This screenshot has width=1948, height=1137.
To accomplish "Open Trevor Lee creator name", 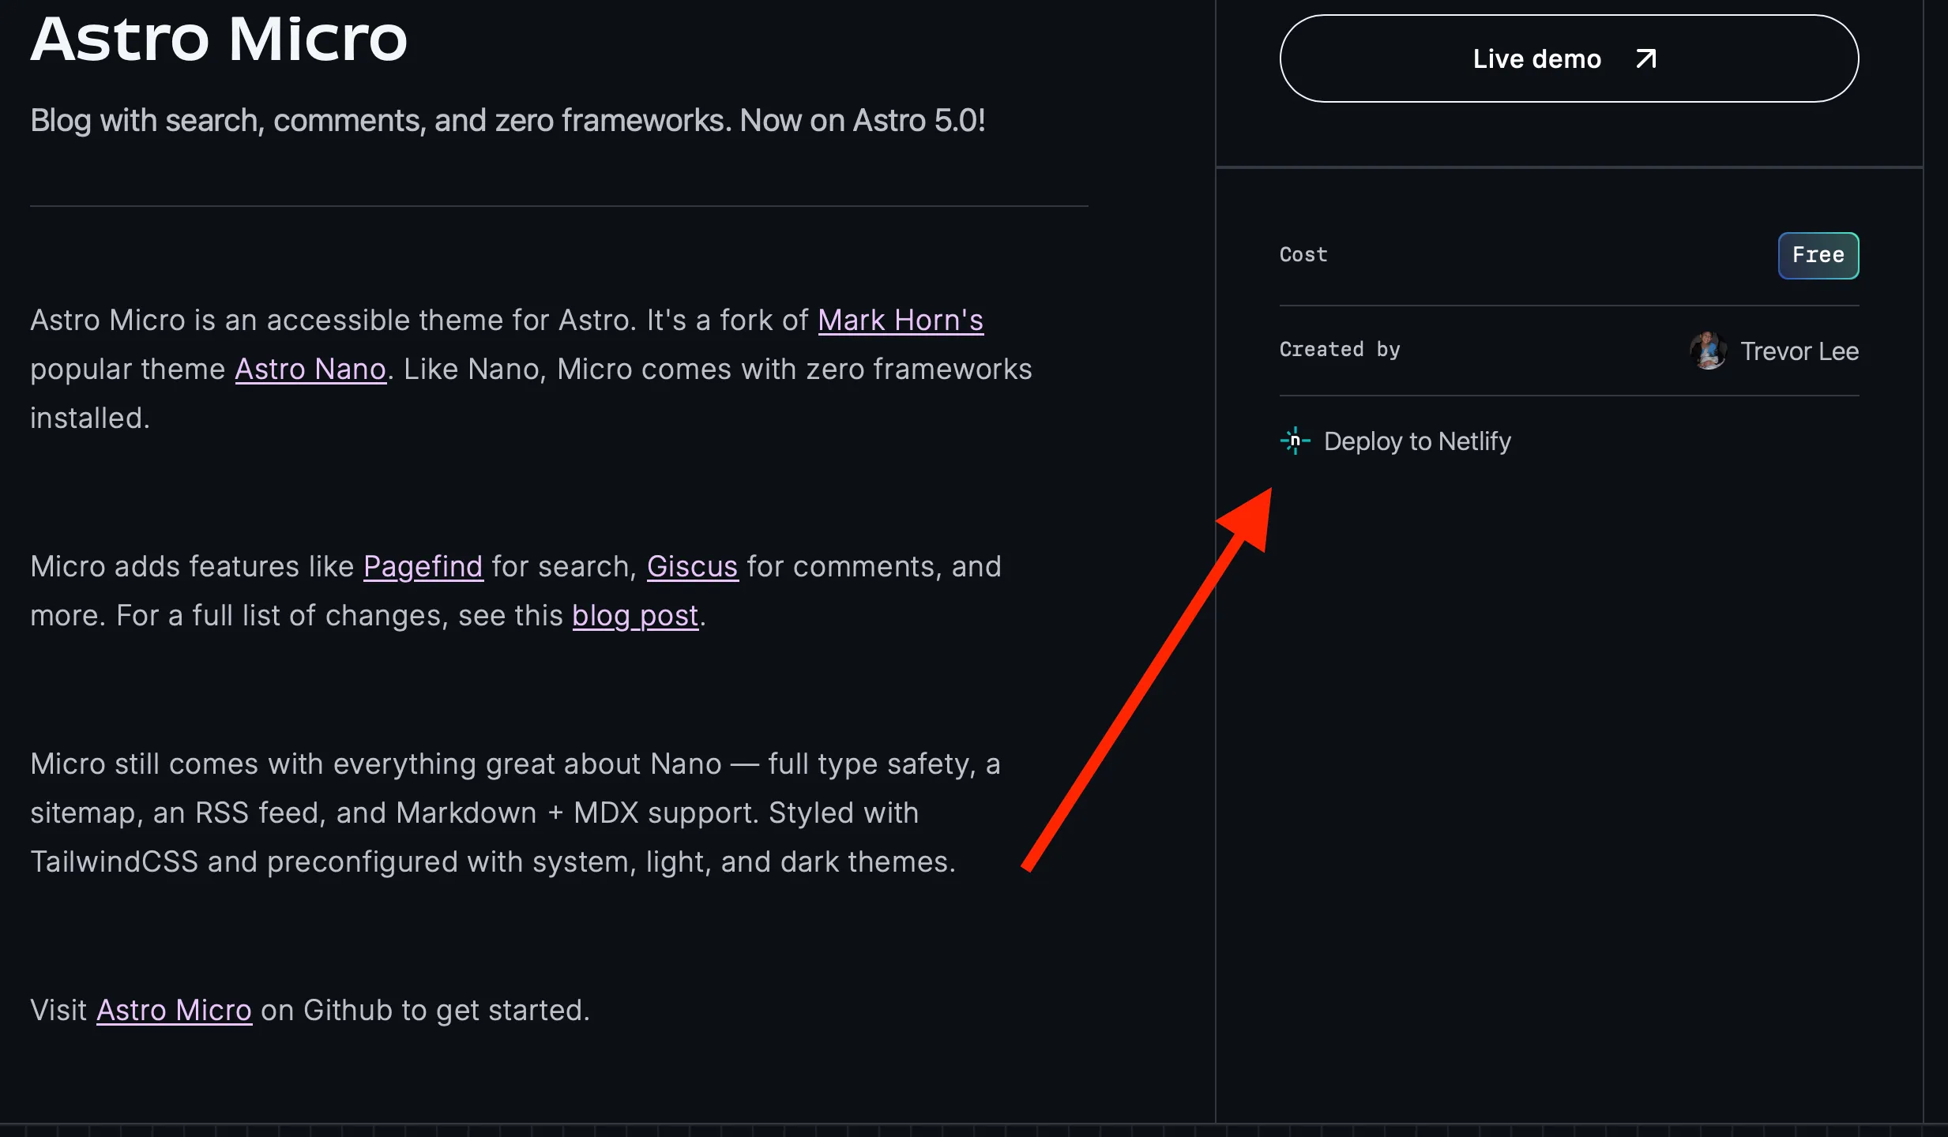I will coord(1799,351).
